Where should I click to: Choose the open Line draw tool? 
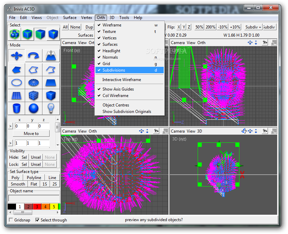tap(51, 70)
